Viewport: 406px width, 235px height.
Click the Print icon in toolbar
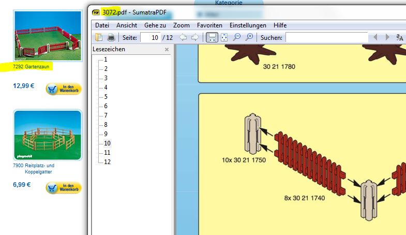[111, 37]
